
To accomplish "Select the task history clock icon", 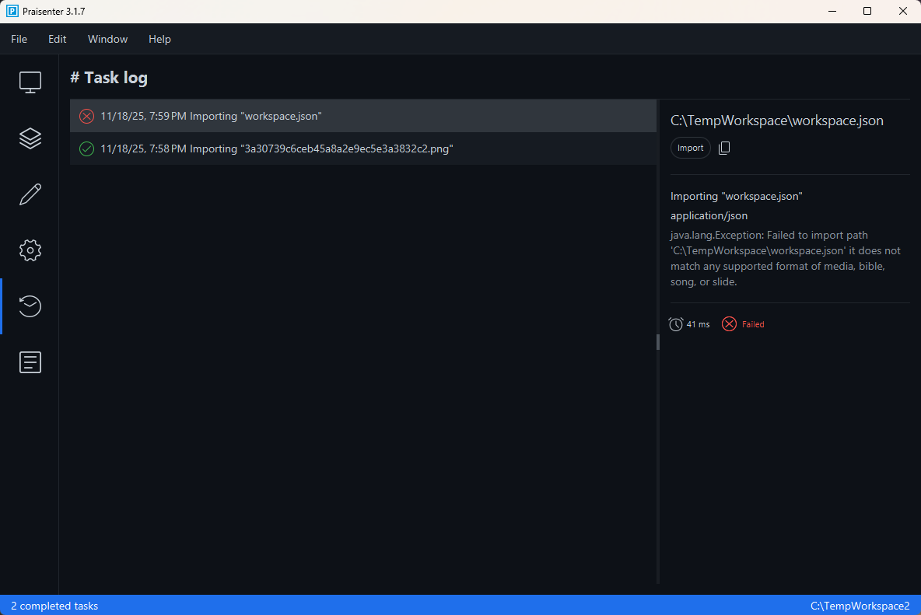I will tap(30, 306).
